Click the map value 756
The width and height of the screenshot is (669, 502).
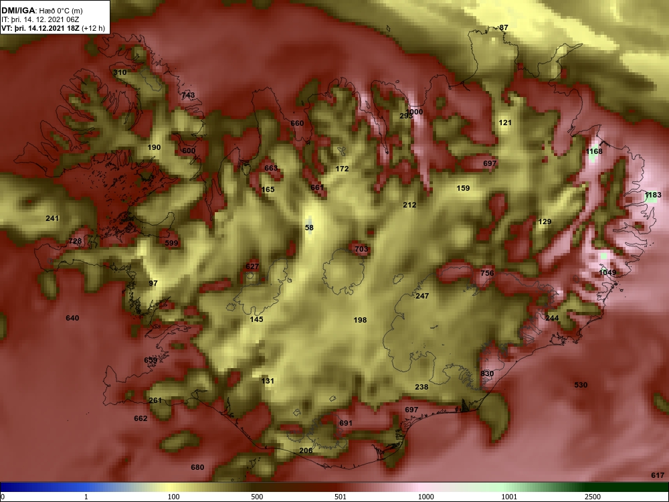[487, 273]
